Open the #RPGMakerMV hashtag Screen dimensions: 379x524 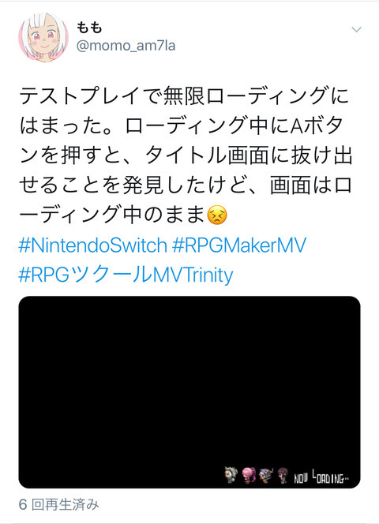[x=239, y=245]
